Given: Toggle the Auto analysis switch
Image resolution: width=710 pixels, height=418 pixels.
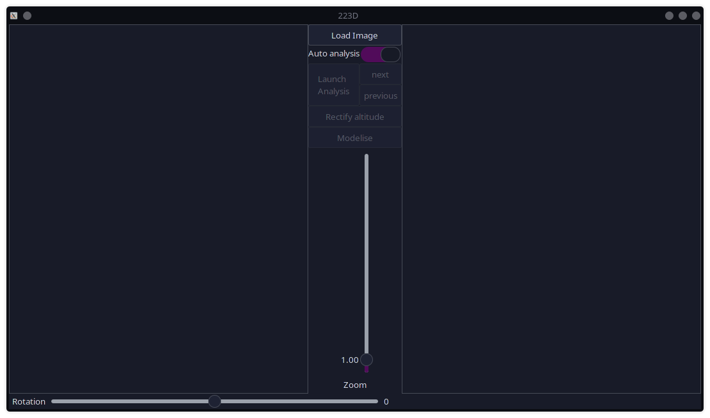Looking at the screenshot, I should tap(381, 54).
